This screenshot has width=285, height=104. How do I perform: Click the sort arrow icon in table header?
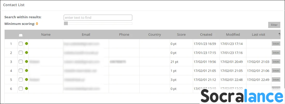point(279,34)
